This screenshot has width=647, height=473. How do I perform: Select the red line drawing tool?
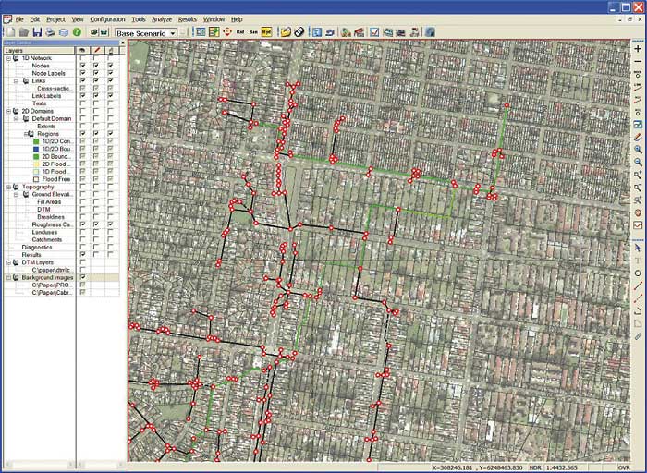(638, 285)
